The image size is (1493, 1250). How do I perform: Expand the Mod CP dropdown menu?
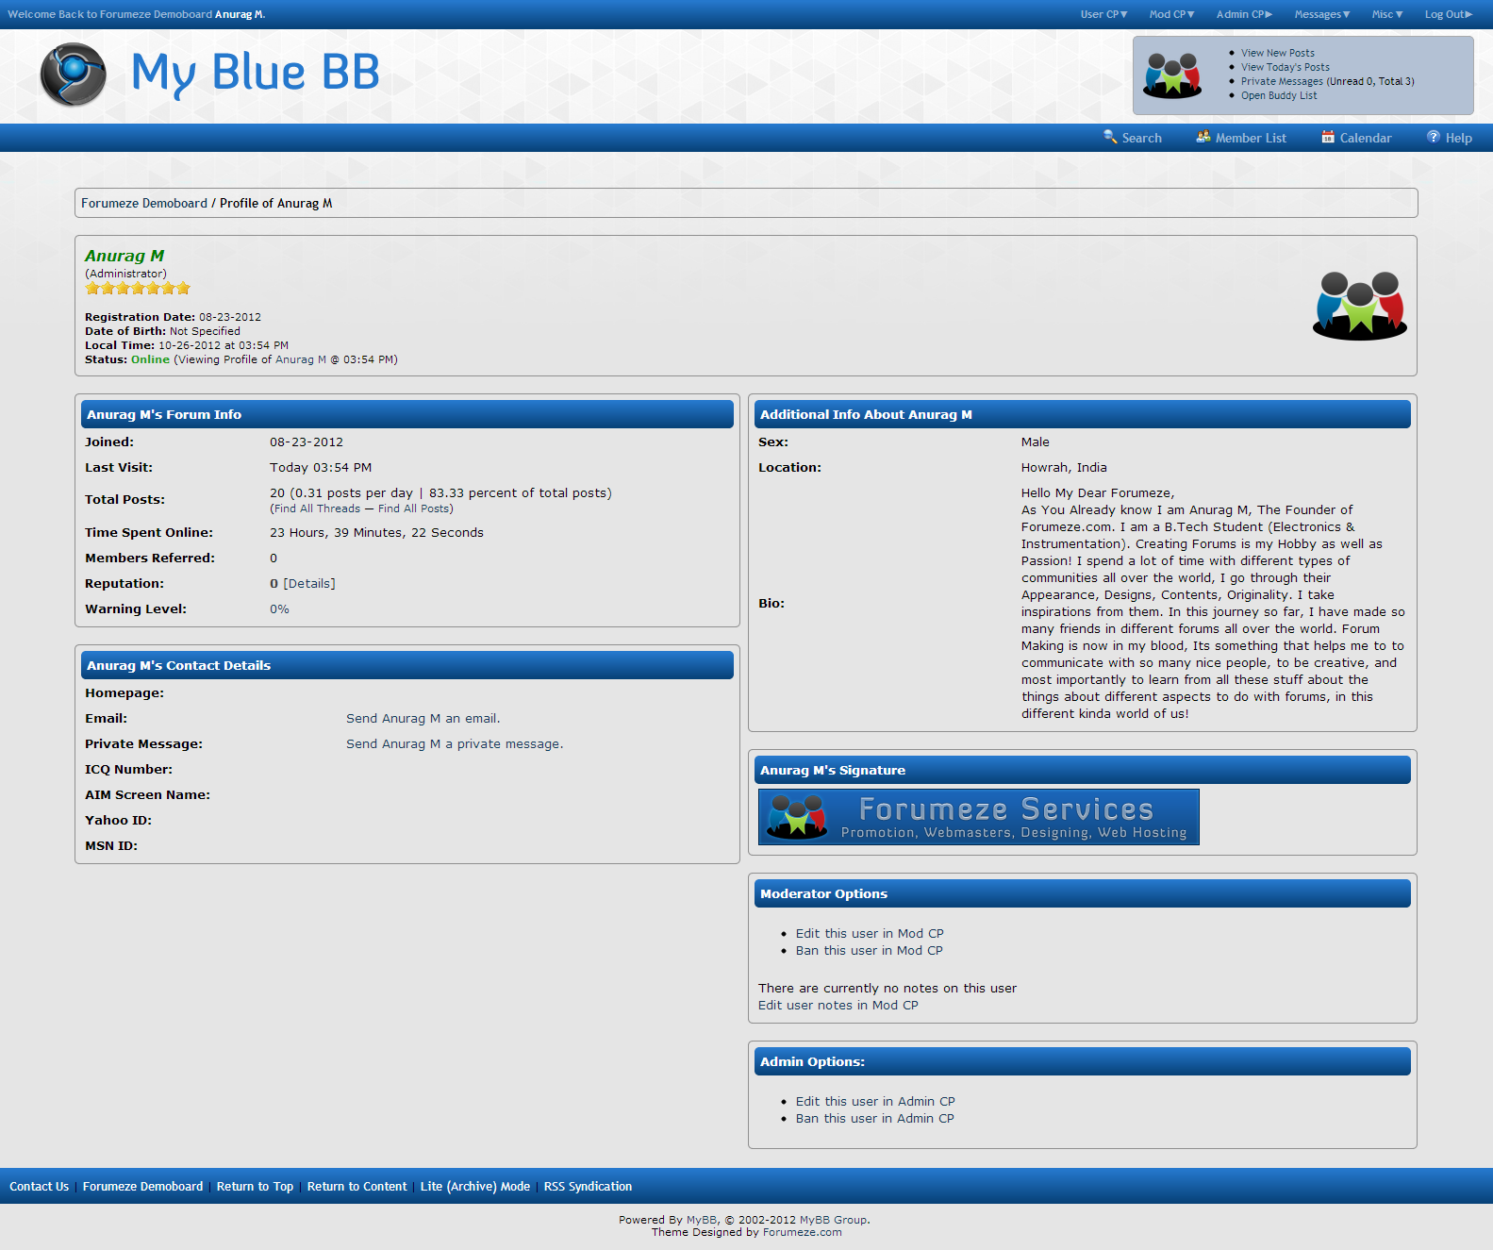(1171, 14)
